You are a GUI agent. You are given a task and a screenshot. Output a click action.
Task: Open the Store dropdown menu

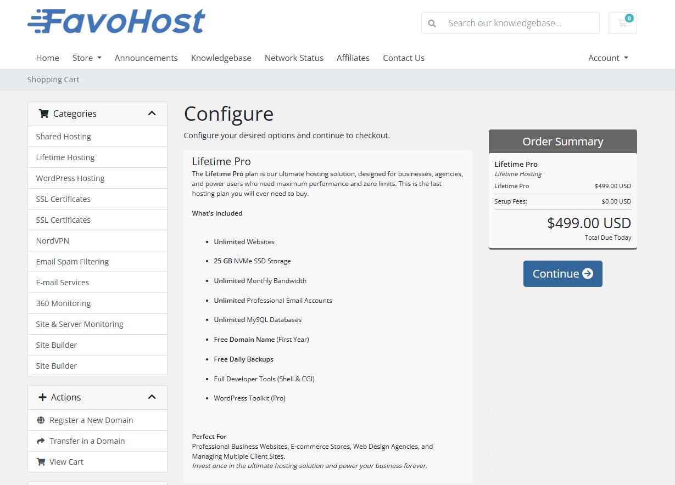tap(87, 58)
